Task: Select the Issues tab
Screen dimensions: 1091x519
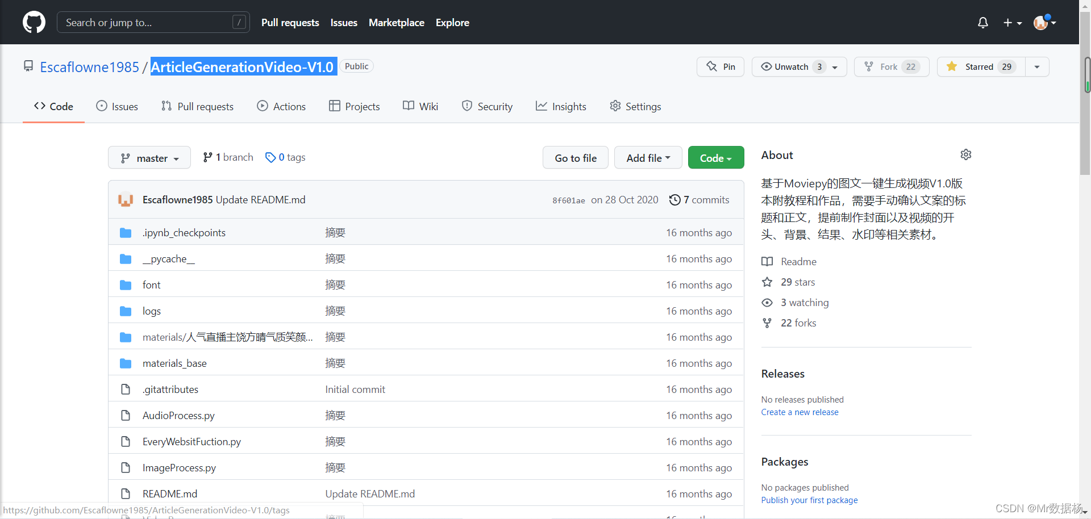Action: coord(117,106)
